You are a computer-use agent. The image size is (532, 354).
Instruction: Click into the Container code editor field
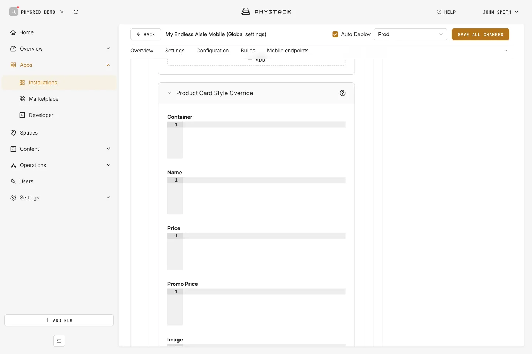[x=256, y=140]
